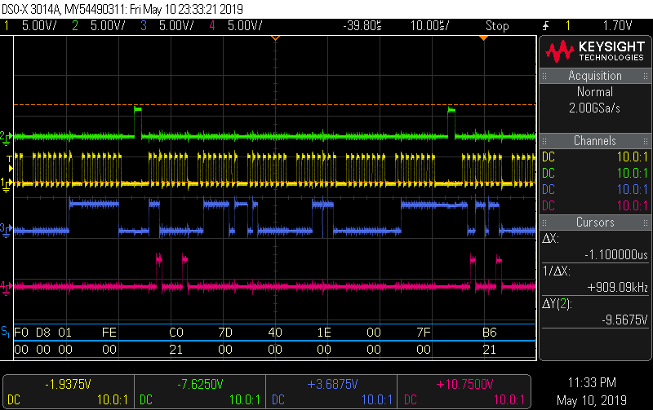The image size is (653, 410).
Task: Click the channel 4 ground marker
Action: 7,288
